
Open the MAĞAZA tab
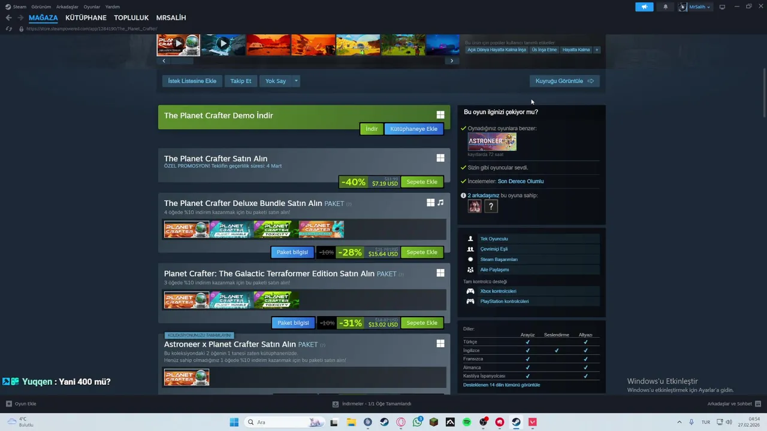coord(43,18)
